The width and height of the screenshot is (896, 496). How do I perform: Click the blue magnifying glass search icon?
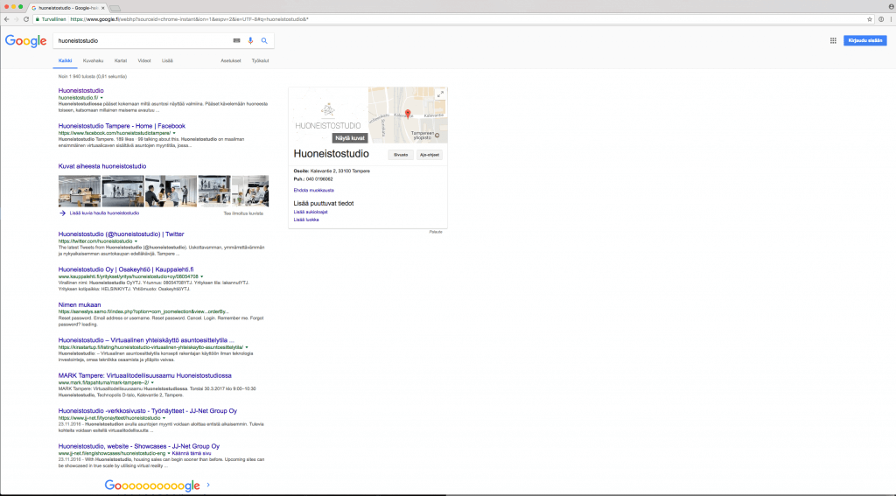[264, 40]
